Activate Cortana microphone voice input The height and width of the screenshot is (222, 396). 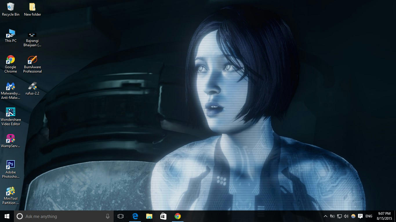click(x=108, y=216)
